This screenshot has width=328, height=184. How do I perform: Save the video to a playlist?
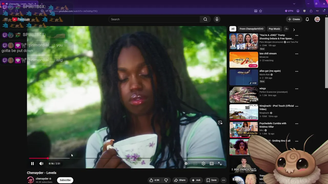pos(211,180)
